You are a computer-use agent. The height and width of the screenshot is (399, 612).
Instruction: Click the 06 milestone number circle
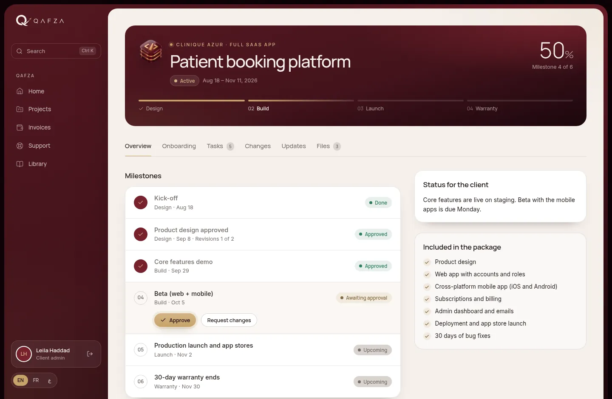tap(141, 382)
